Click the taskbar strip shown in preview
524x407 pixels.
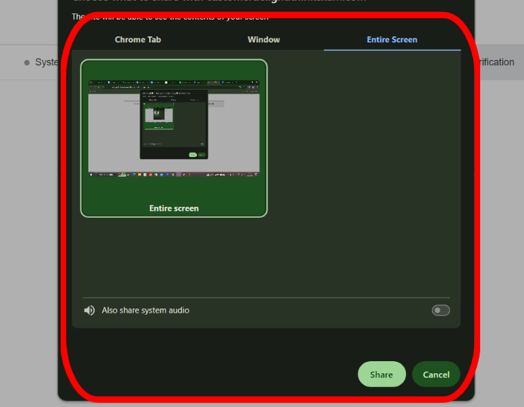coord(174,174)
